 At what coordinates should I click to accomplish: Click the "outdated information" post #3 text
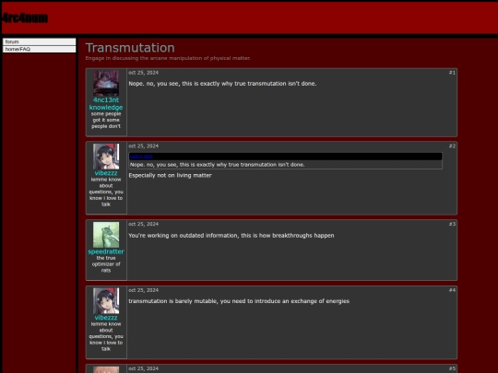tap(231, 236)
